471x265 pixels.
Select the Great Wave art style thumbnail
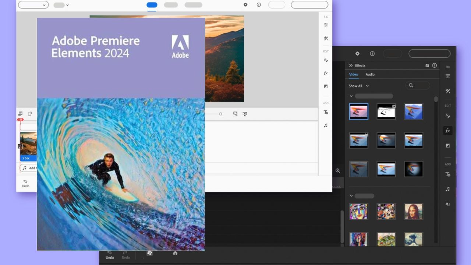414,239
